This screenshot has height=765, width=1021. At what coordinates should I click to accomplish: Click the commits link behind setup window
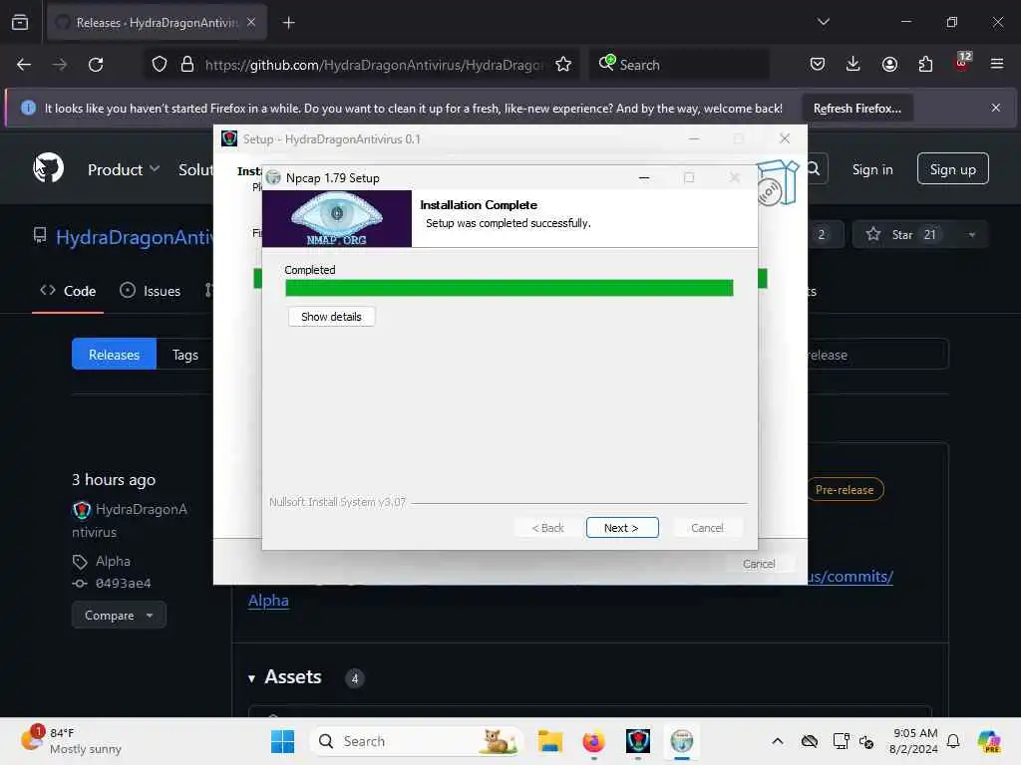tap(851, 577)
